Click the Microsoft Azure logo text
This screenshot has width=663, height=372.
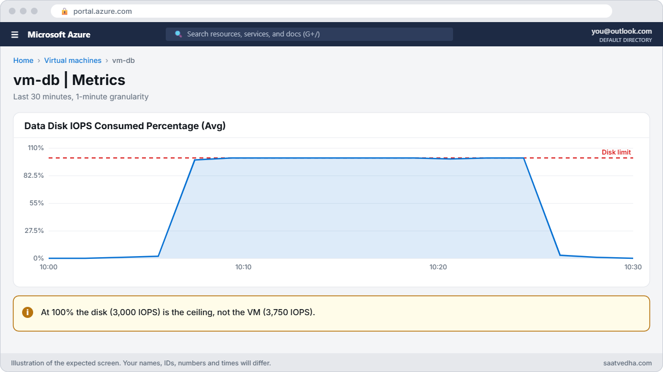(59, 35)
